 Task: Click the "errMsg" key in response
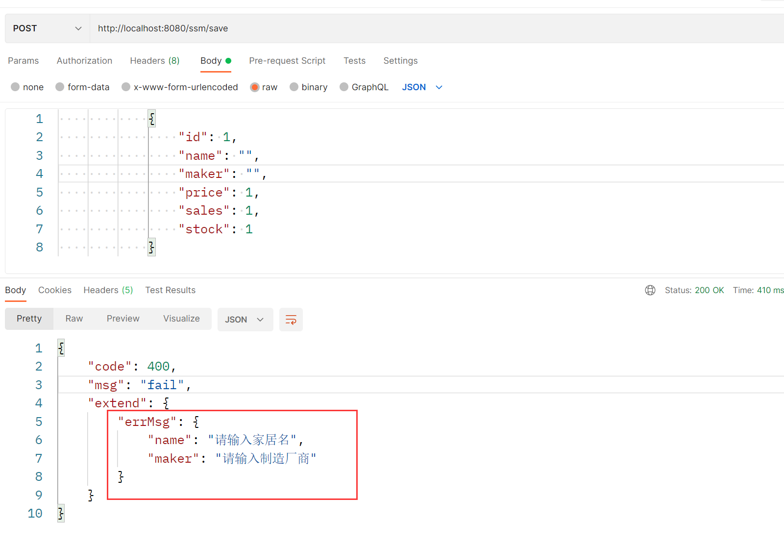tap(147, 422)
